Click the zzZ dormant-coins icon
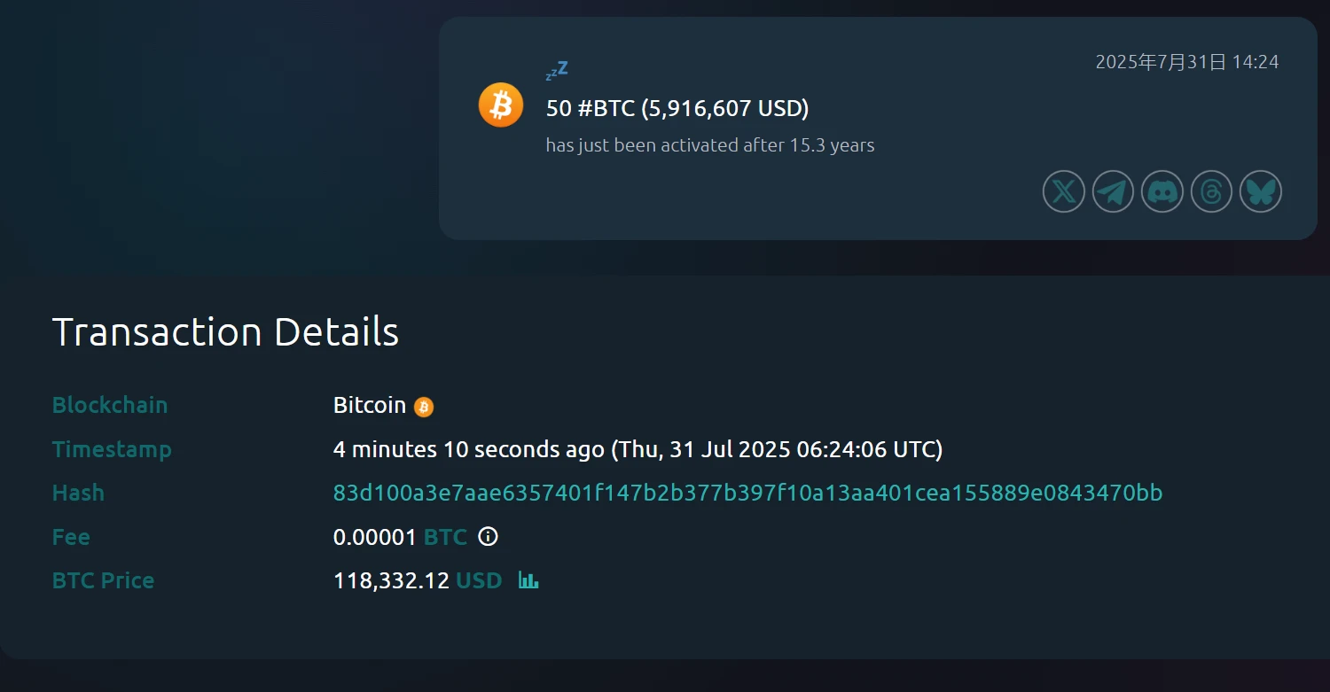The height and width of the screenshot is (692, 1330). (555, 69)
